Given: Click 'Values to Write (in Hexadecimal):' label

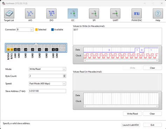Looking at the screenshot, I should click(89, 26).
